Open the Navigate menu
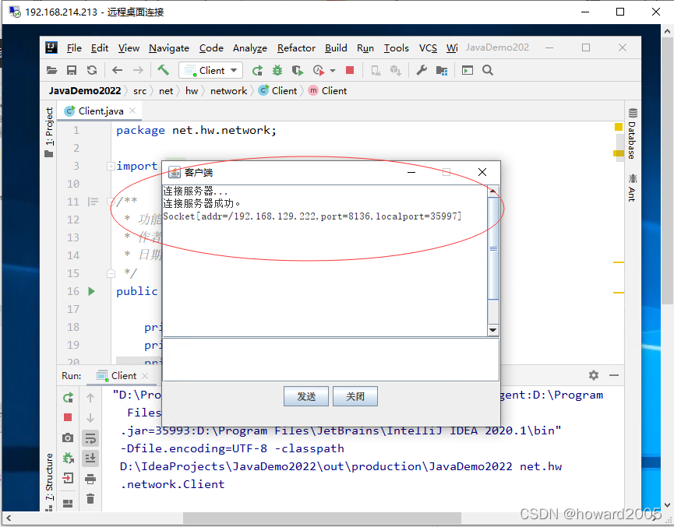The image size is (674, 527). 169,48
